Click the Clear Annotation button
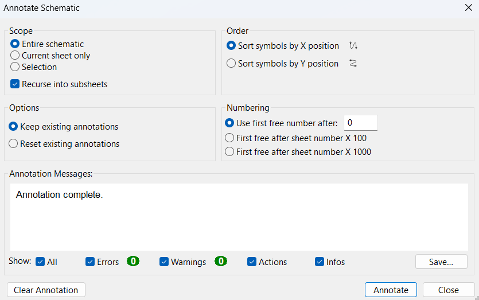Viewport: 479px width, 300px height. (46, 290)
